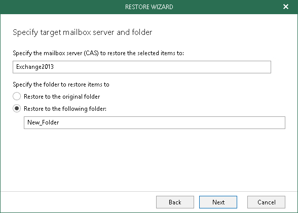Click the green title bar left of 'RESTORE WIZARD'
Screen dimensions: 298x213
63,7
